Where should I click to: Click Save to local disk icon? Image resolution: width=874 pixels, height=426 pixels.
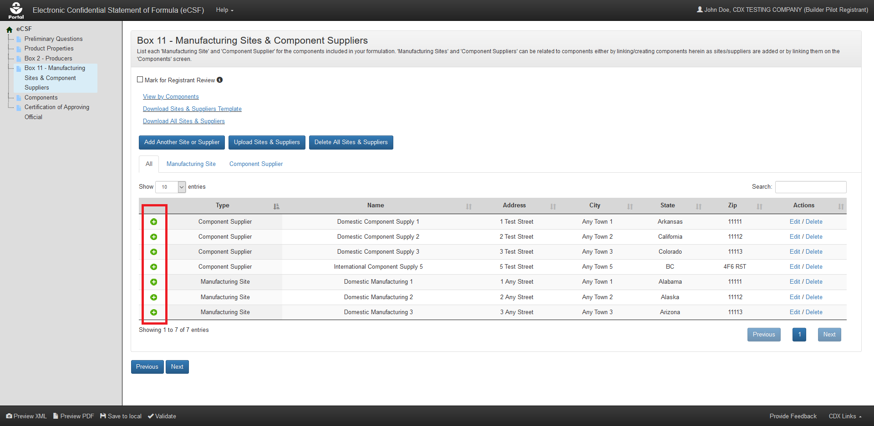pos(103,416)
